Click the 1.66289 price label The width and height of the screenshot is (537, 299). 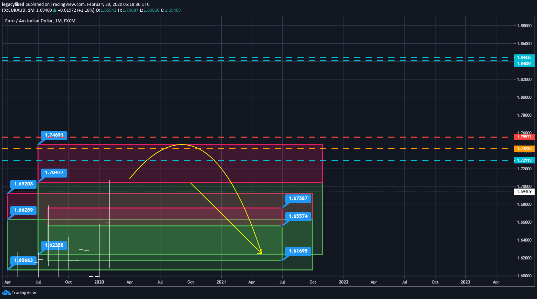pos(23,210)
